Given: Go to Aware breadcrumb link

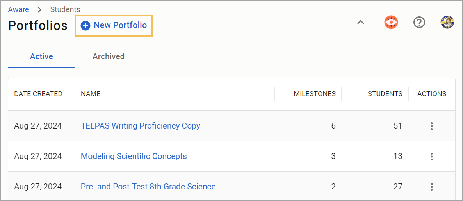Looking at the screenshot, I should click(x=19, y=9).
